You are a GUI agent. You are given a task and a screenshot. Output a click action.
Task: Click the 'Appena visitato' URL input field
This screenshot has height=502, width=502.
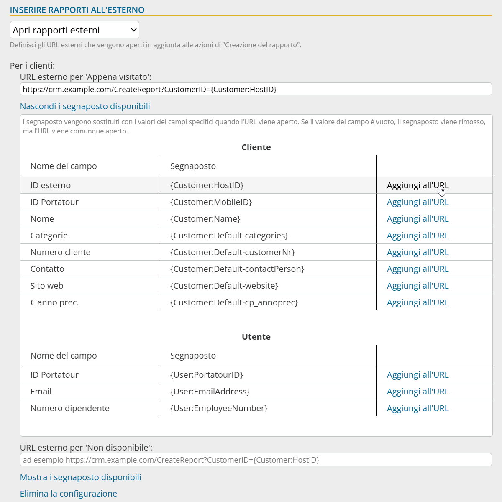click(x=256, y=89)
